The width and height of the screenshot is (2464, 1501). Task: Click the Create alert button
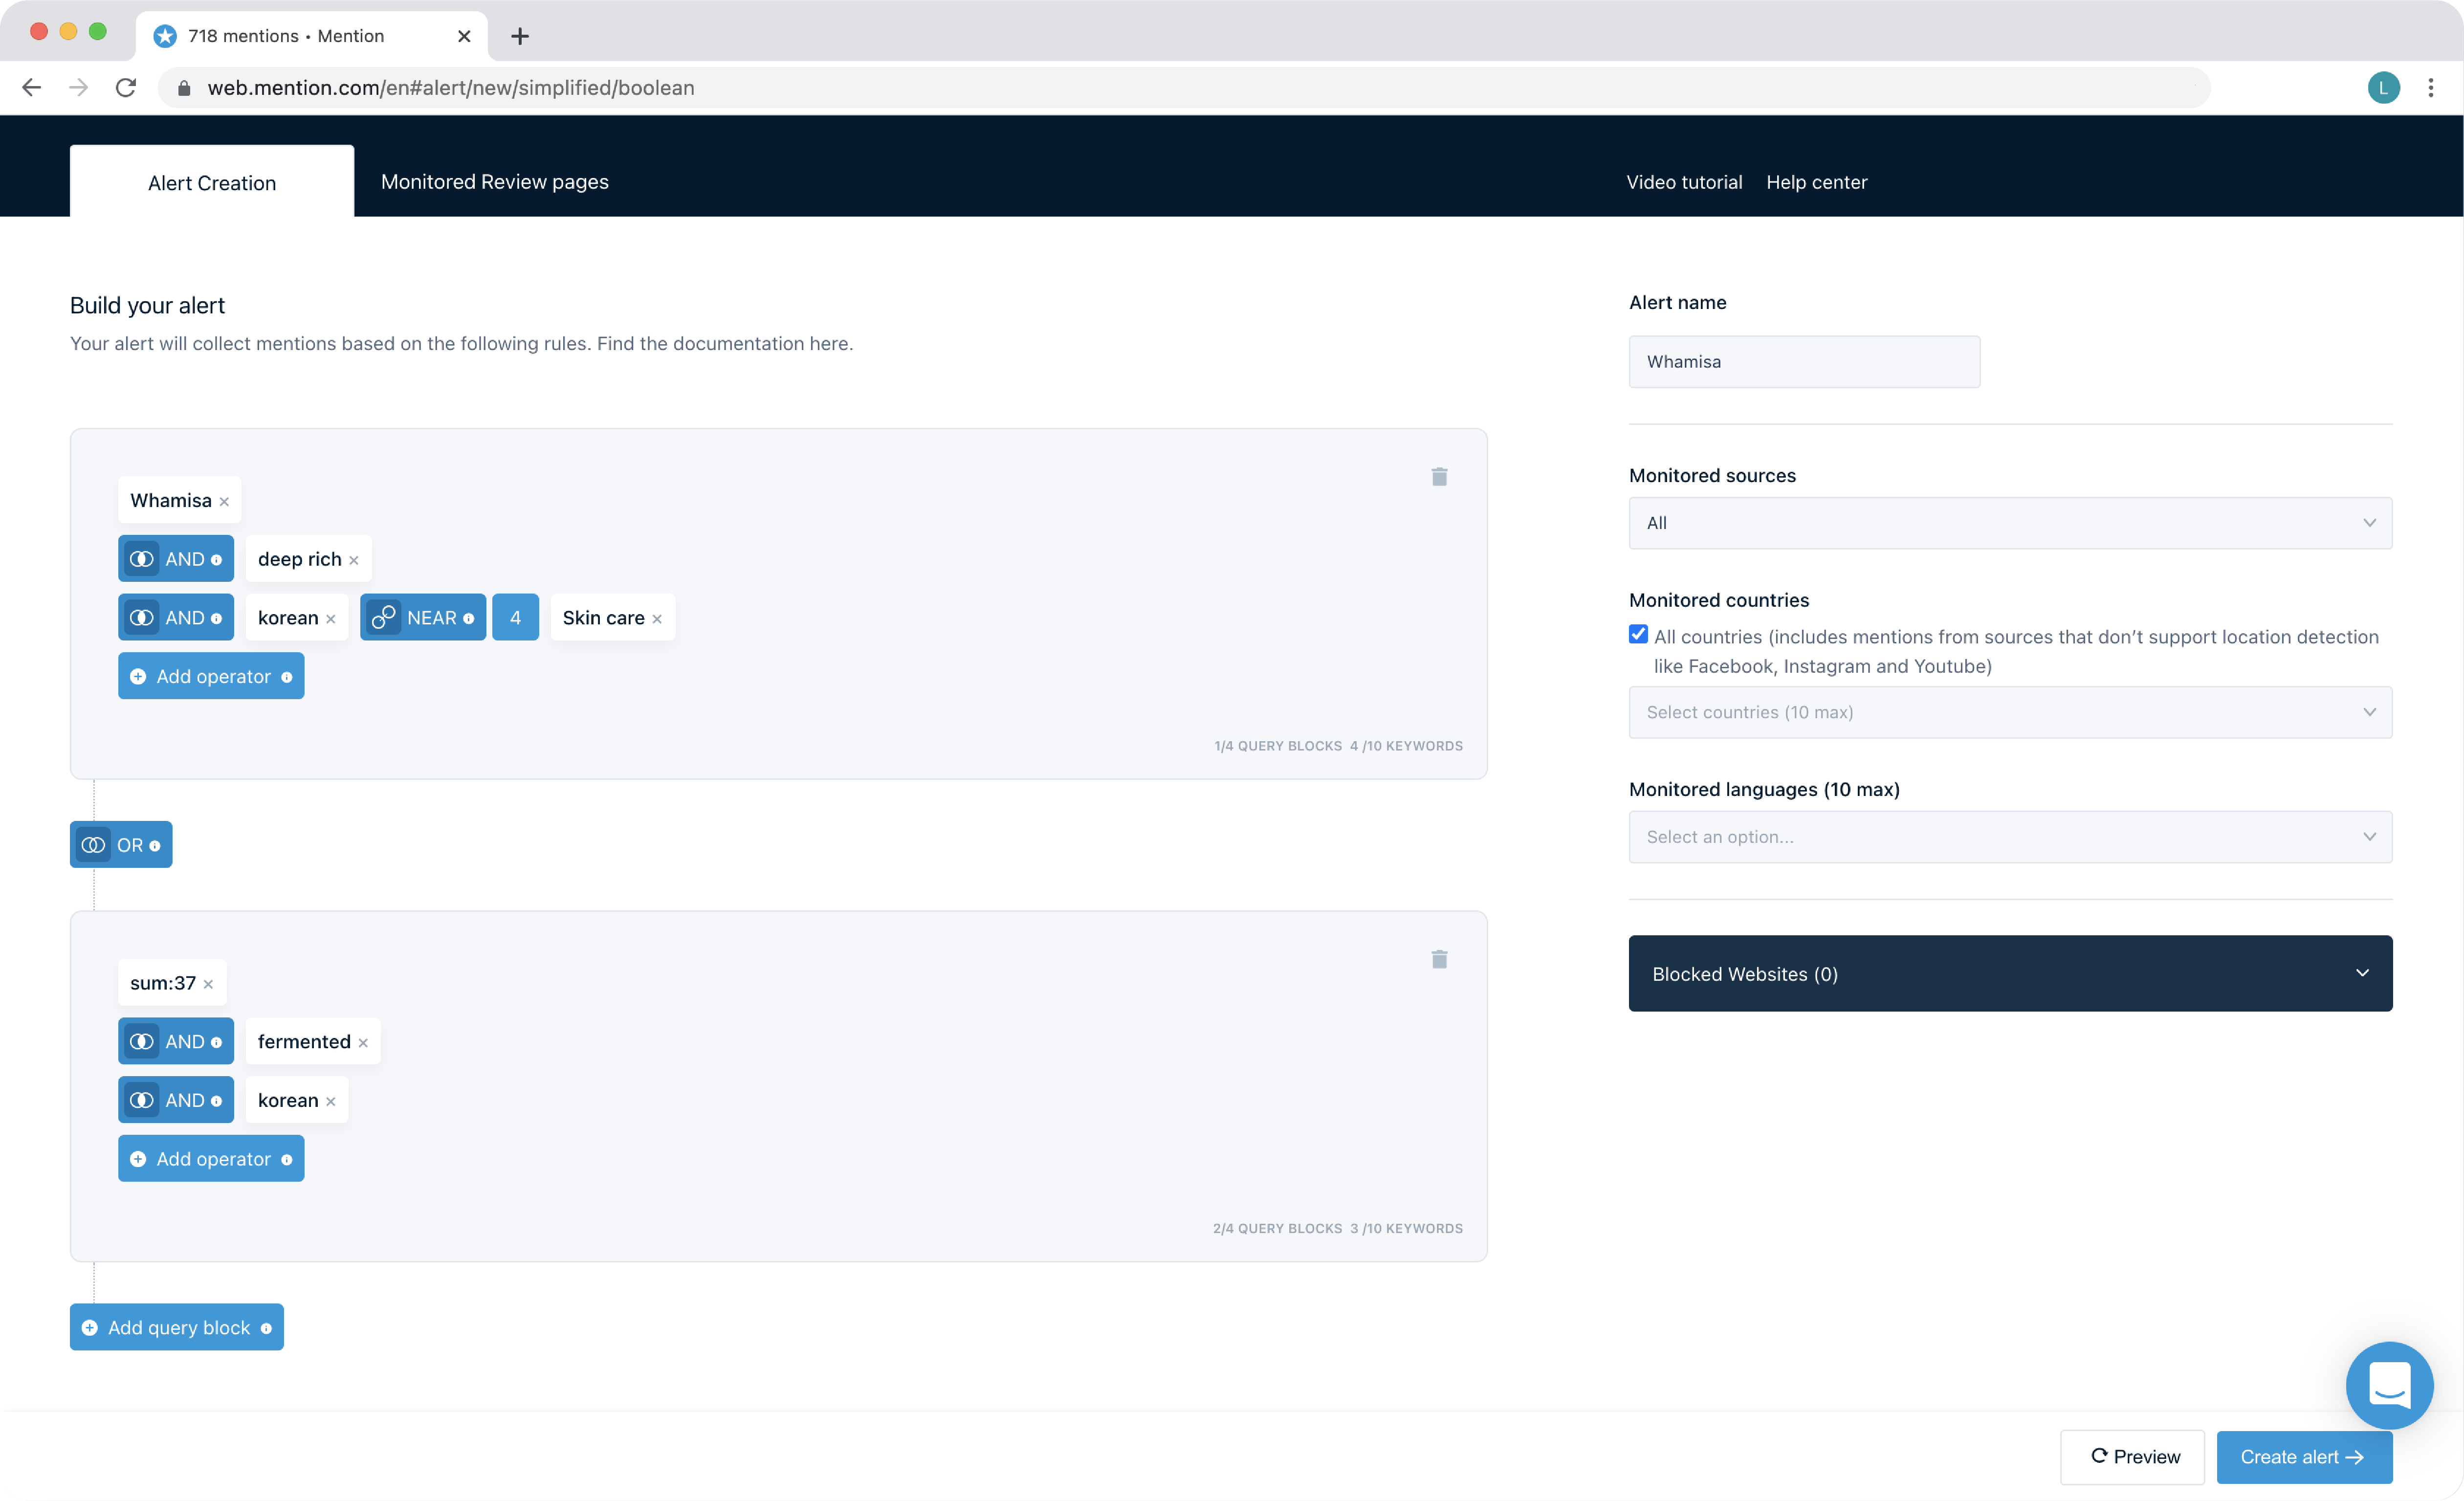2304,1457
